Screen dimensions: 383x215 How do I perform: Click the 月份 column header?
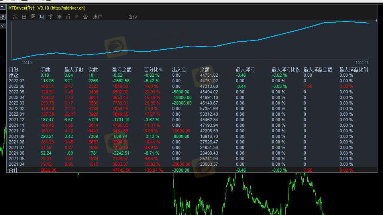click(14, 70)
